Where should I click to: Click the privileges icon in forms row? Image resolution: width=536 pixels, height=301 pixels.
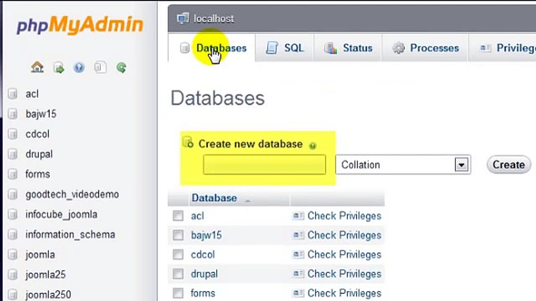tap(298, 293)
